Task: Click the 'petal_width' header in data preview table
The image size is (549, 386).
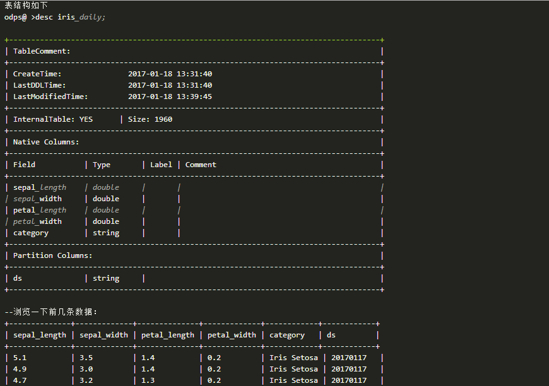Action: [232, 335]
